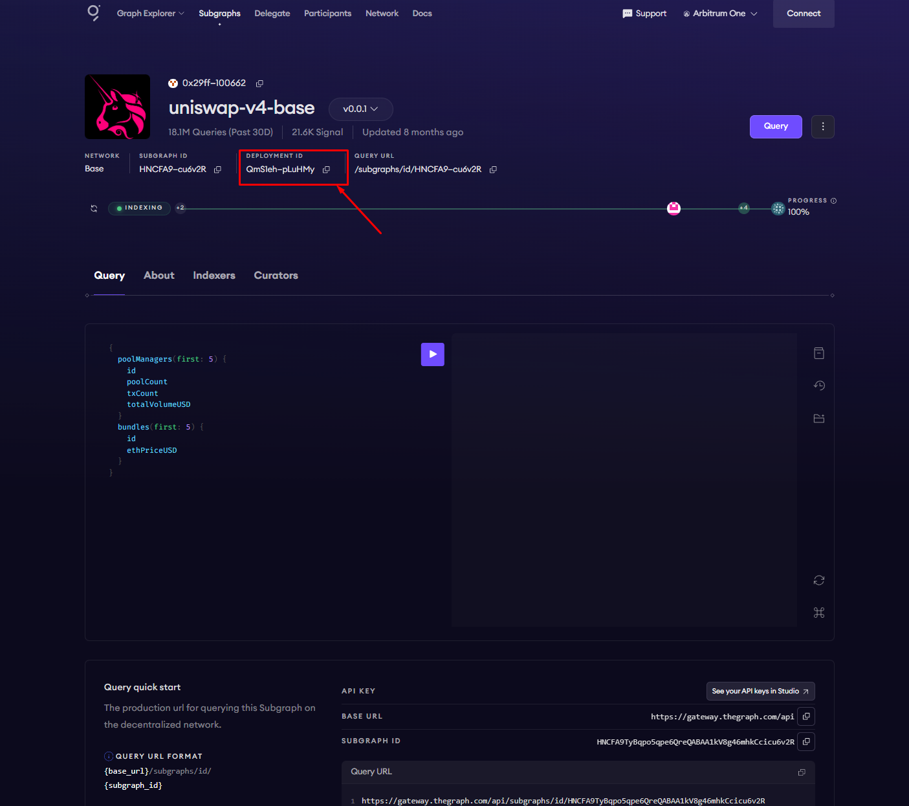909x806 pixels.
Task: Go to the Subgraphs menu
Action: tap(219, 14)
